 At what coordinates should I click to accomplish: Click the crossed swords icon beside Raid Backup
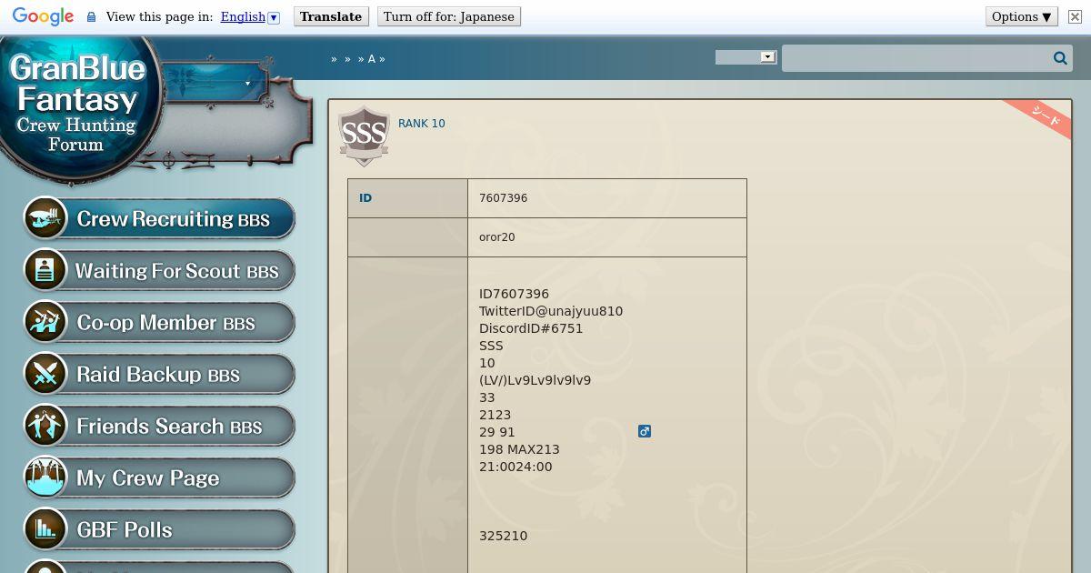point(45,374)
